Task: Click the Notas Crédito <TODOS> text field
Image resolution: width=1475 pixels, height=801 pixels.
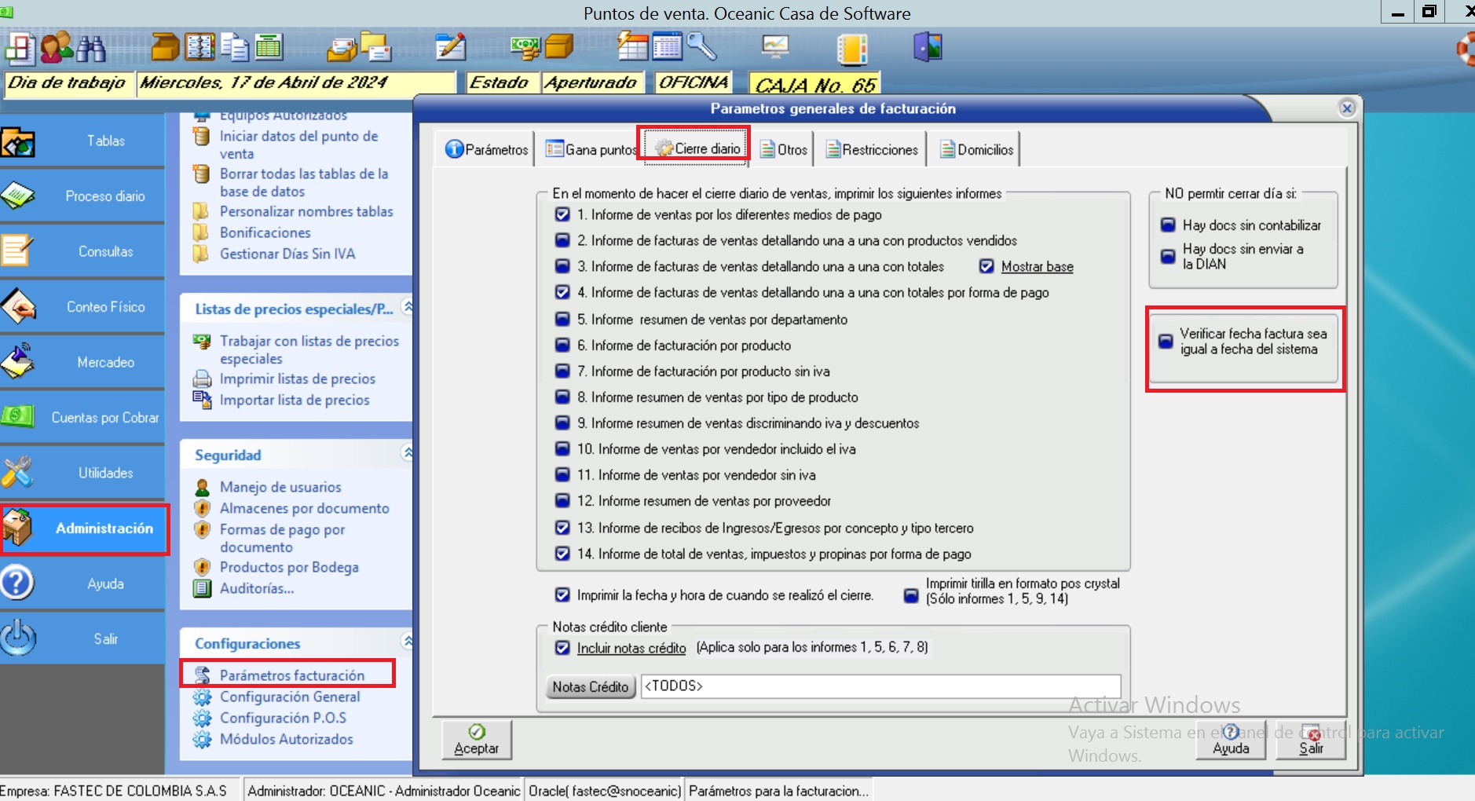Action: point(880,686)
